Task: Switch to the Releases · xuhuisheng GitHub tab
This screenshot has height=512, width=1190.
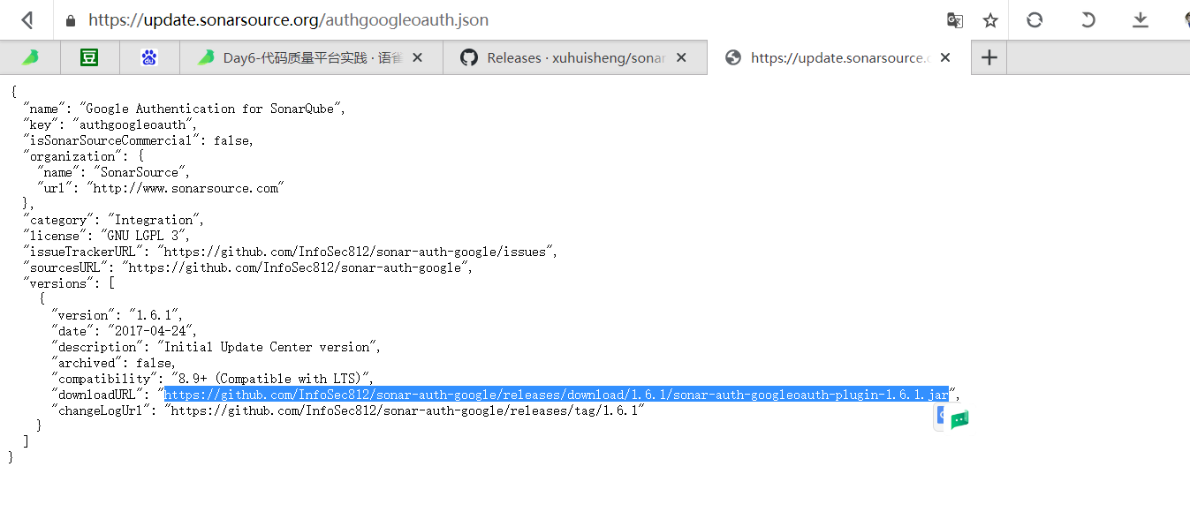Action: (x=574, y=57)
